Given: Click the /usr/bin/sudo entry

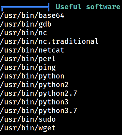Looking at the screenshot, I should click(28, 119).
